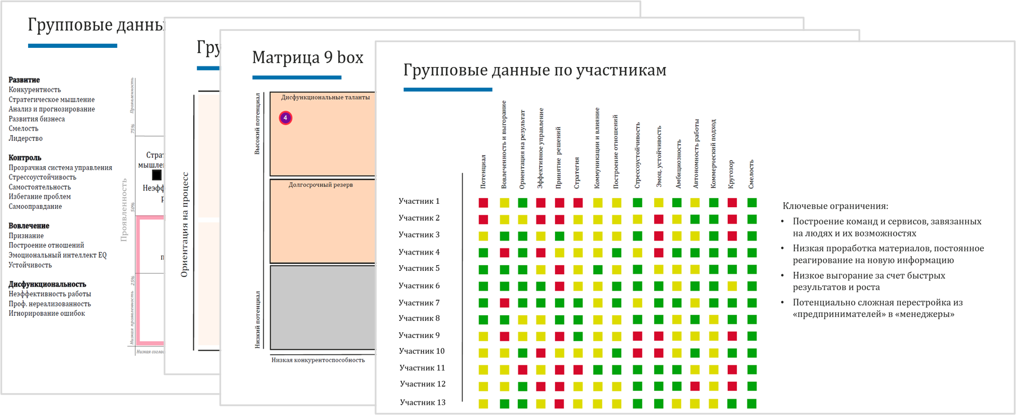Screen dimensions: 1016x415
Task: Click the 'Контроль' heading
Action: click(25, 158)
